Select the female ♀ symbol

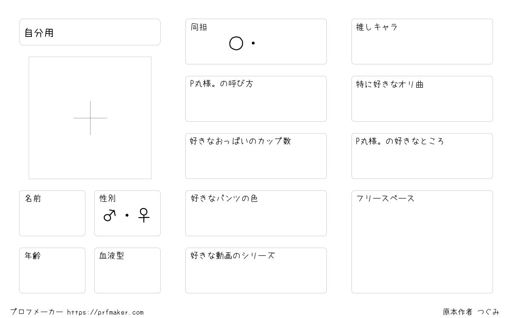coord(144,215)
